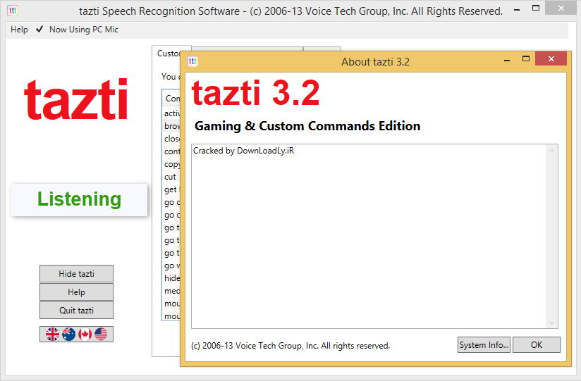Click the tazti 3.2 logo in About dialog
The height and width of the screenshot is (381, 581).
[x=255, y=92]
